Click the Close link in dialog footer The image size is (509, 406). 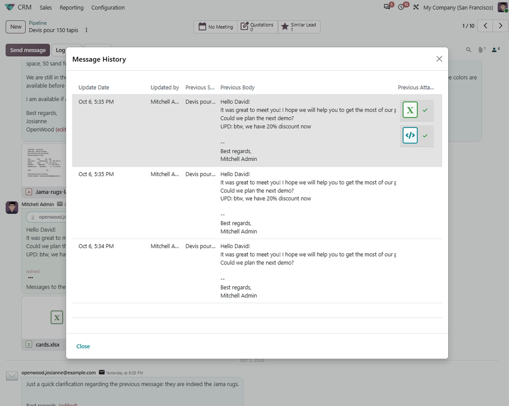click(x=83, y=346)
